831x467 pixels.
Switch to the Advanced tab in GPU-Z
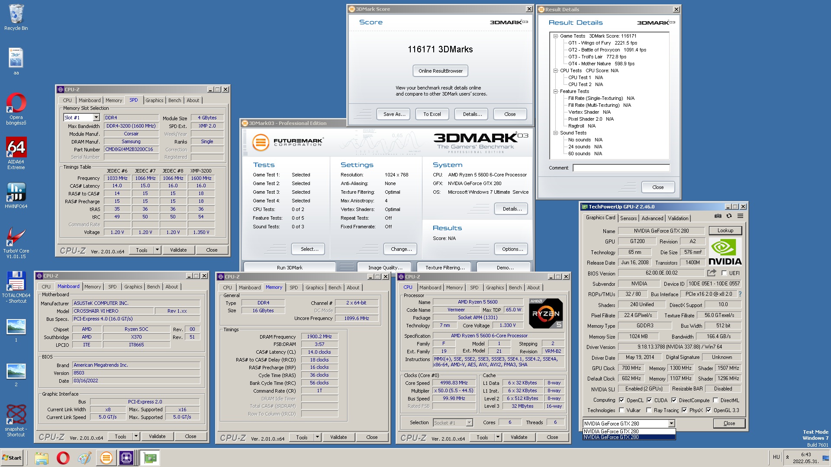point(652,218)
